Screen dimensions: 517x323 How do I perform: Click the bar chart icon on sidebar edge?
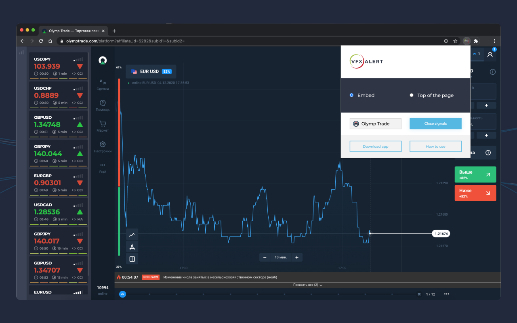[21, 52]
